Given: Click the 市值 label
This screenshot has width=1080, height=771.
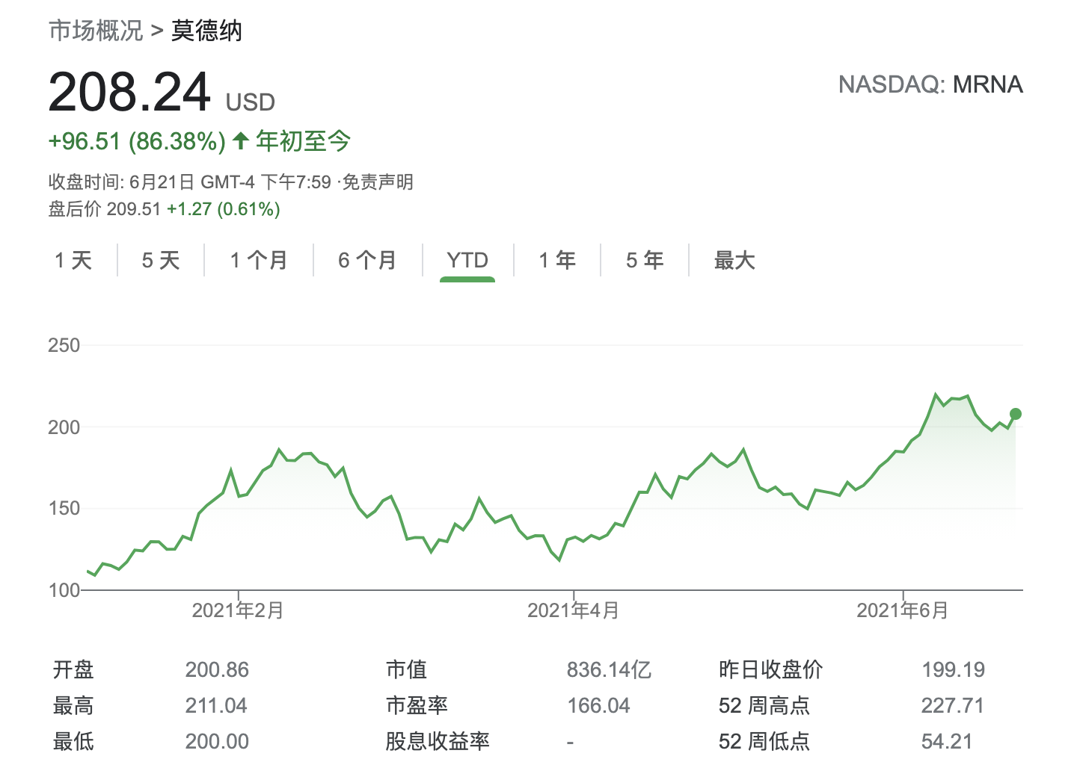Looking at the screenshot, I should point(406,669).
